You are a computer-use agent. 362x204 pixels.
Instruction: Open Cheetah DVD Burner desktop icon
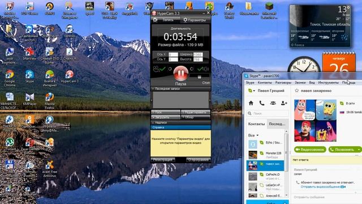[50, 56]
